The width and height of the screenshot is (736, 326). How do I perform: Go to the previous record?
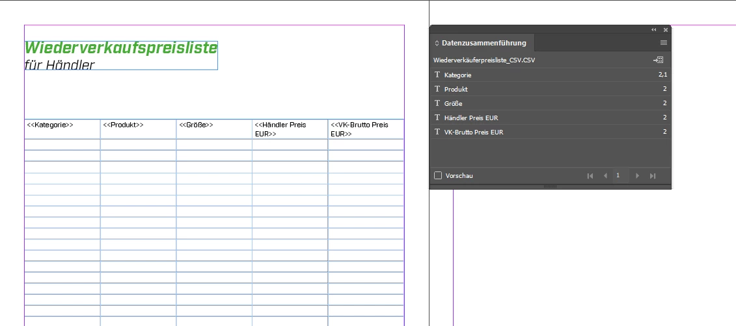pos(605,175)
